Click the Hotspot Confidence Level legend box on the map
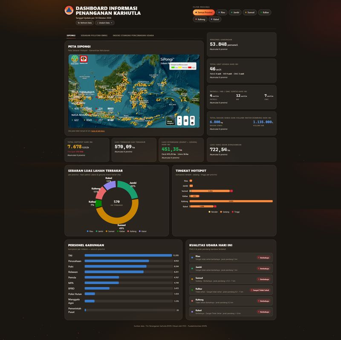Image resolution: width=341 pixels, height=340 pixels. [183, 66]
